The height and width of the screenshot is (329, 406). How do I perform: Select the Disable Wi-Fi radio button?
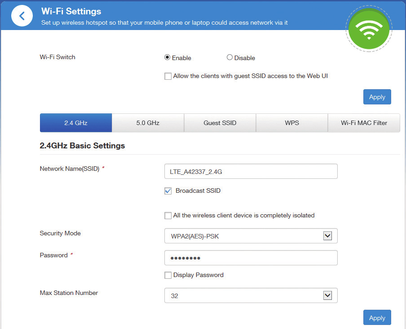click(229, 57)
